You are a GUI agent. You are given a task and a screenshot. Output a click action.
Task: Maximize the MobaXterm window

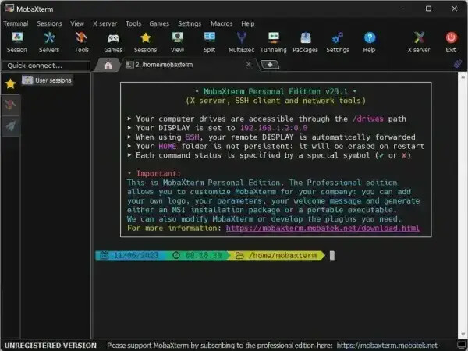coord(428,9)
